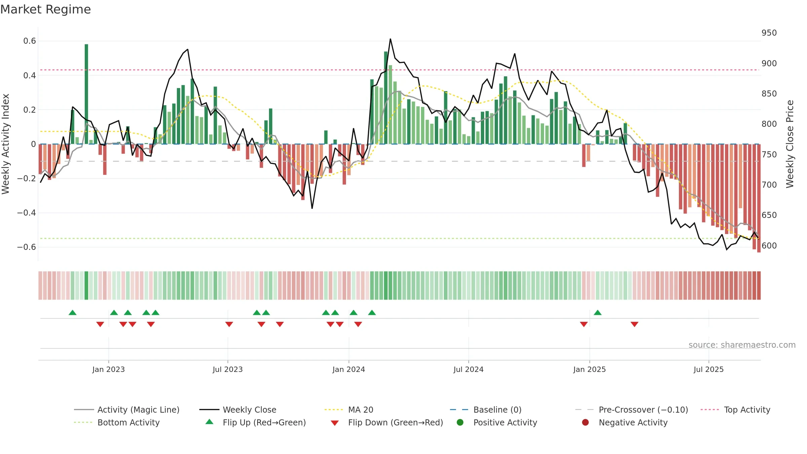Screen dimensions: 807x454
Task: Click the Jul 2025 x-axis label
Action: 708,369
